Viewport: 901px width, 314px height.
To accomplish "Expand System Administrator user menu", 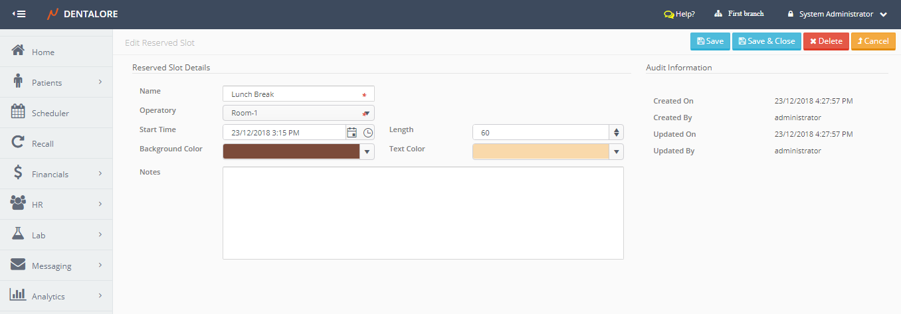I will [884, 14].
